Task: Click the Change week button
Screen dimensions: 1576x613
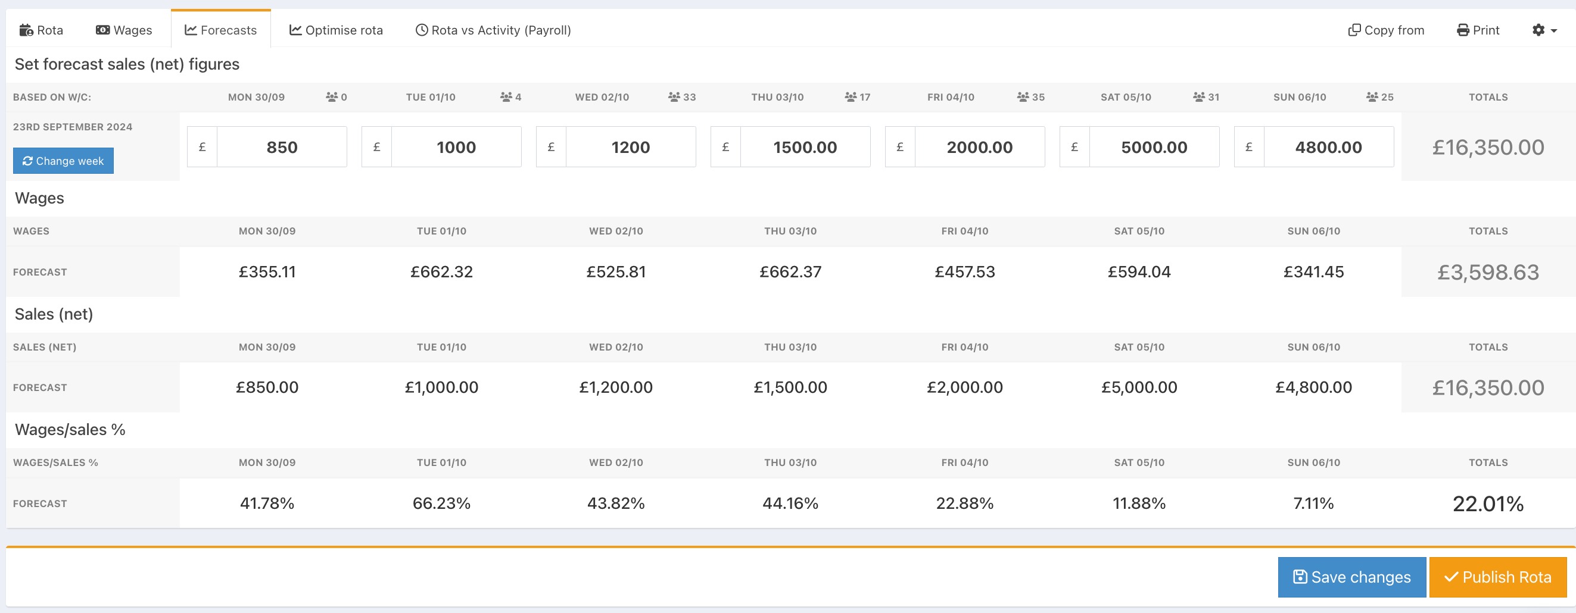Action: pos(63,161)
